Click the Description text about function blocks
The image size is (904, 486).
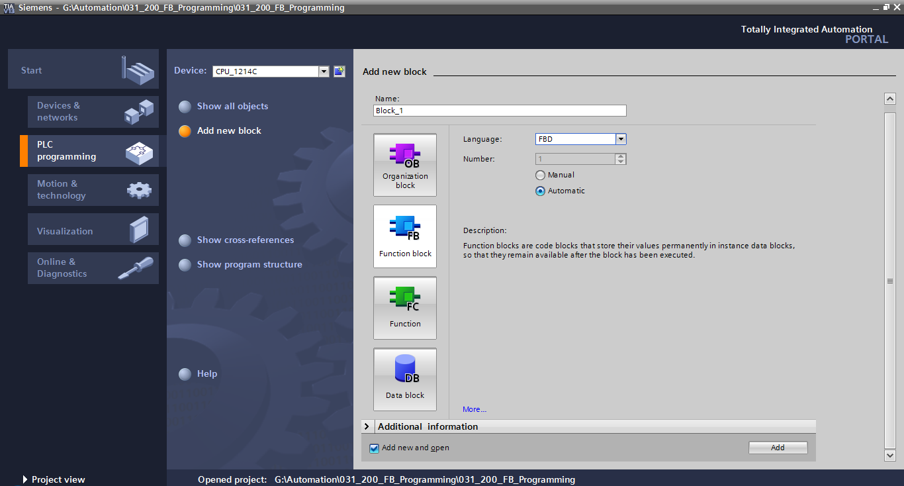click(629, 250)
